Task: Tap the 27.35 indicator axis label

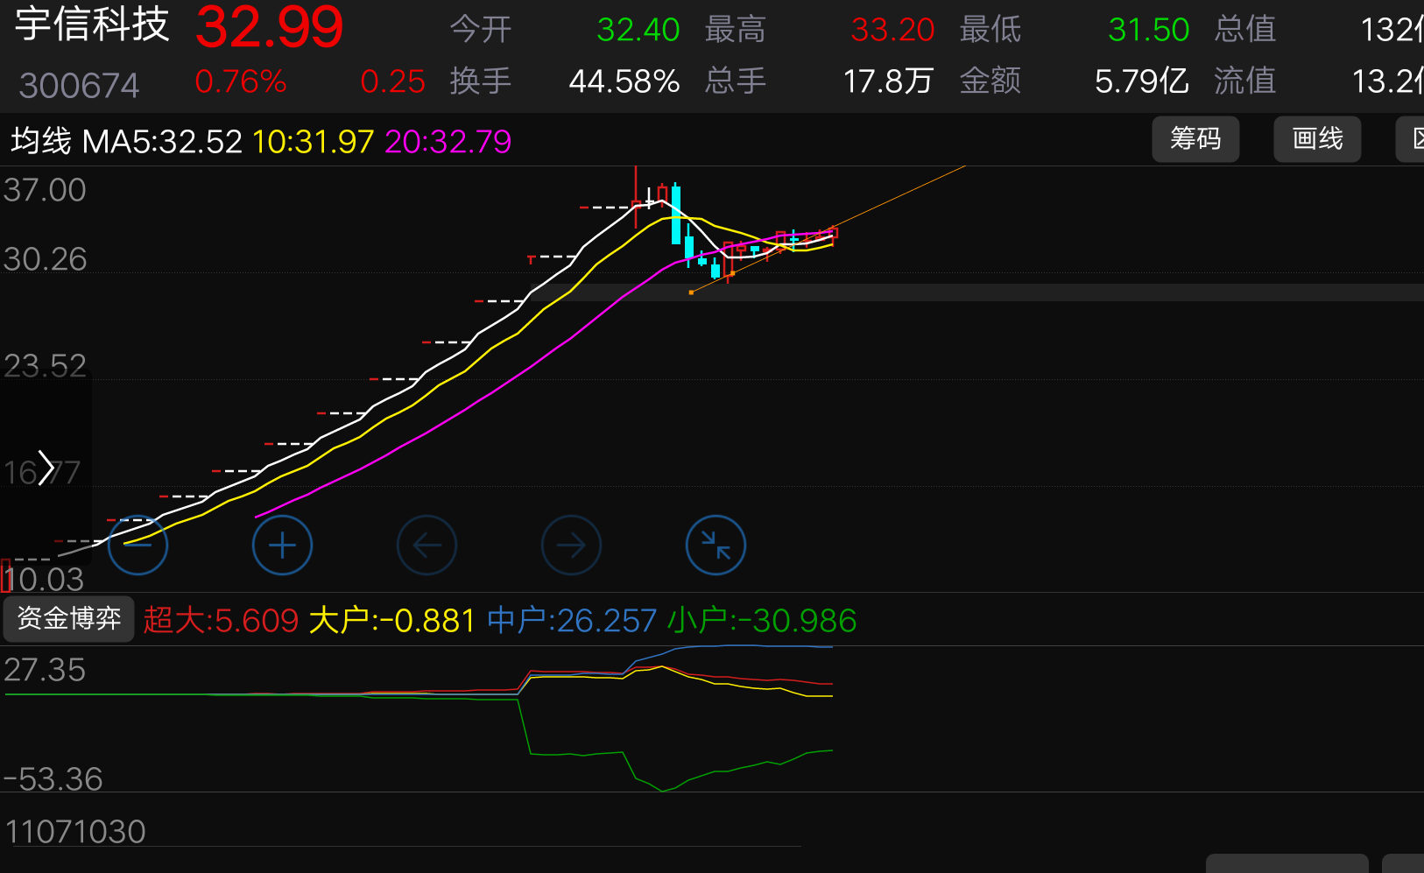Action: pyautogui.click(x=45, y=671)
